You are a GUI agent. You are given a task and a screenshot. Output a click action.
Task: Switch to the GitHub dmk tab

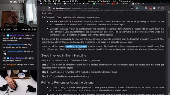coord(87,3)
